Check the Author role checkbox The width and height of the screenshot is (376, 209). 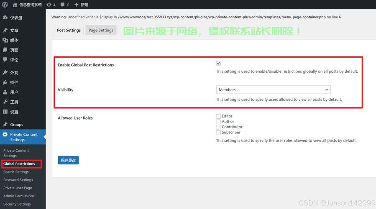[218, 122]
